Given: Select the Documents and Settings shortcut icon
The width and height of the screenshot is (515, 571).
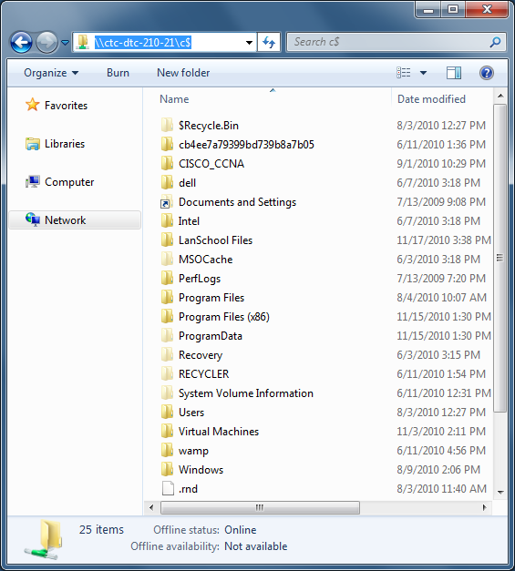Looking at the screenshot, I should (x=166, y=202).
